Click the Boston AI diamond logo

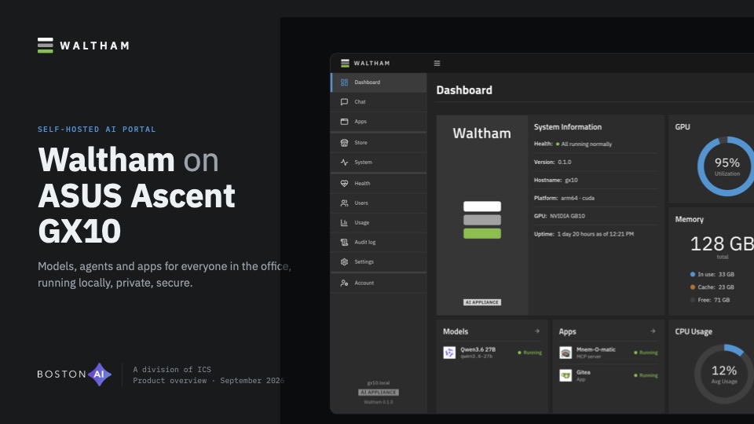[x=99, y=375]
